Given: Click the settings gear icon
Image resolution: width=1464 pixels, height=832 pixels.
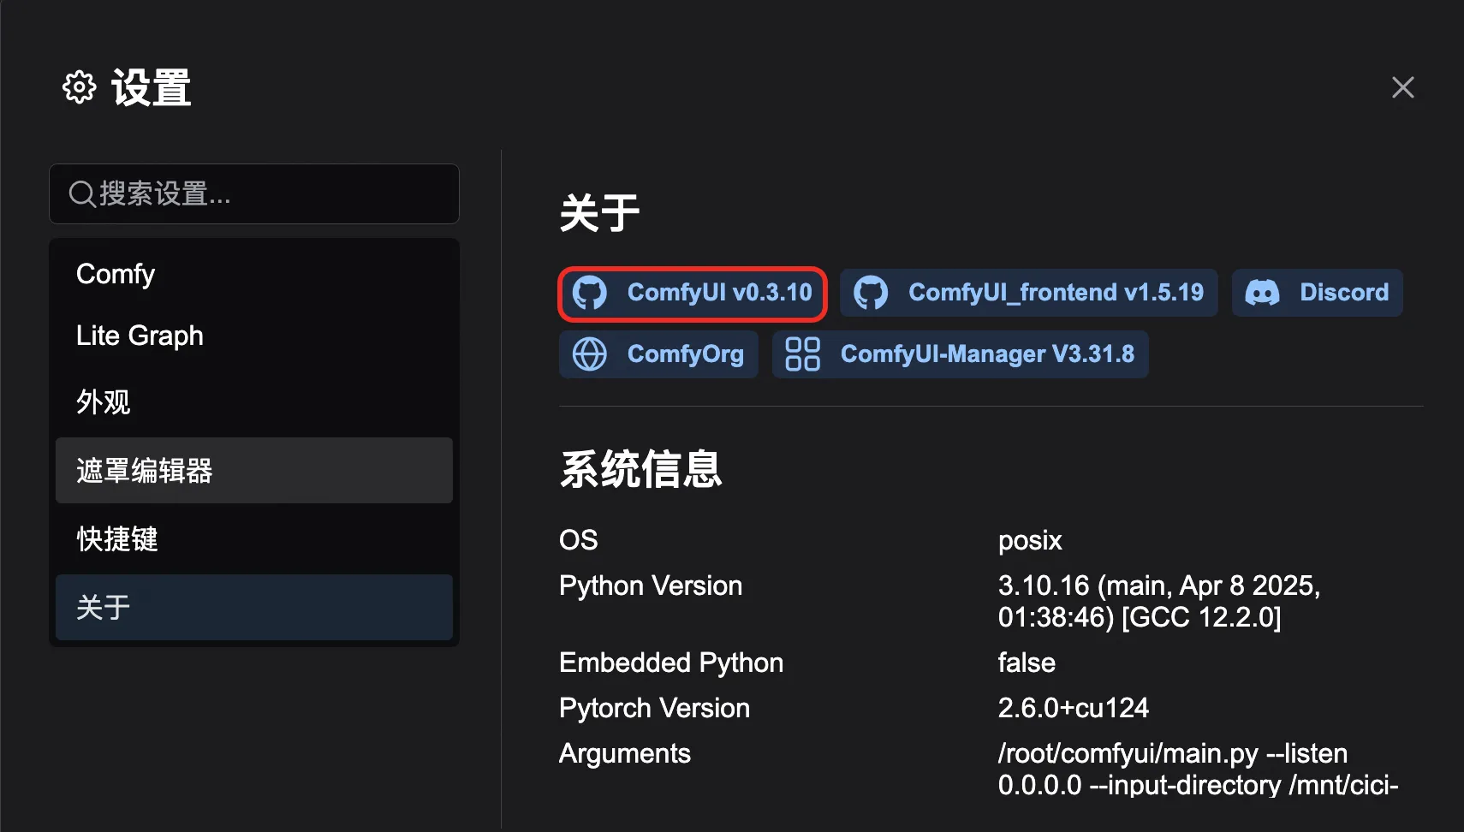Looking at the screenshot, I should [80, 87].
